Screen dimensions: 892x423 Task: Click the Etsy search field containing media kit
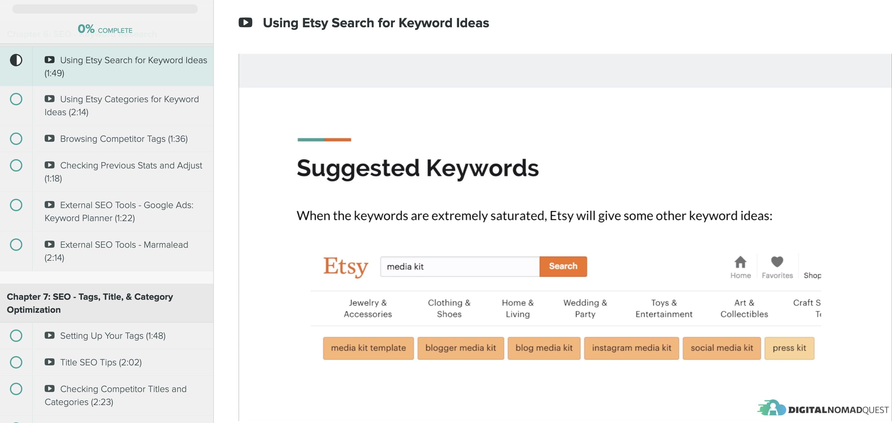(x=460, y=266)
